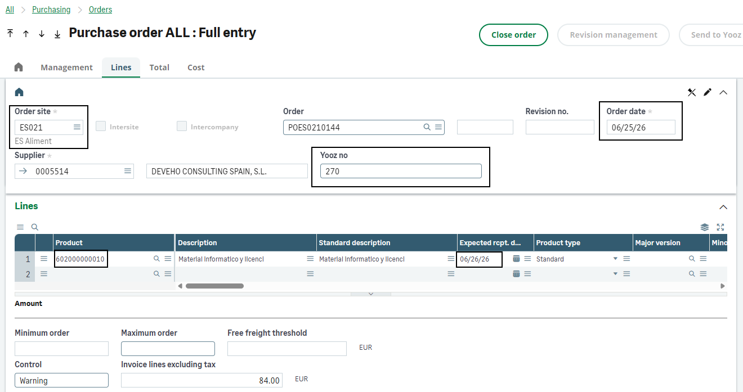
Task: Jump to the last record arrow
Action: click(57, 34)
